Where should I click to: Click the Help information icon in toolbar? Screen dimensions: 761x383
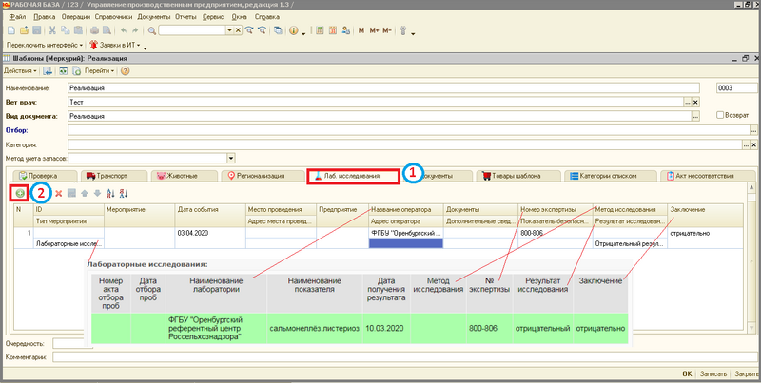point(294,30)
